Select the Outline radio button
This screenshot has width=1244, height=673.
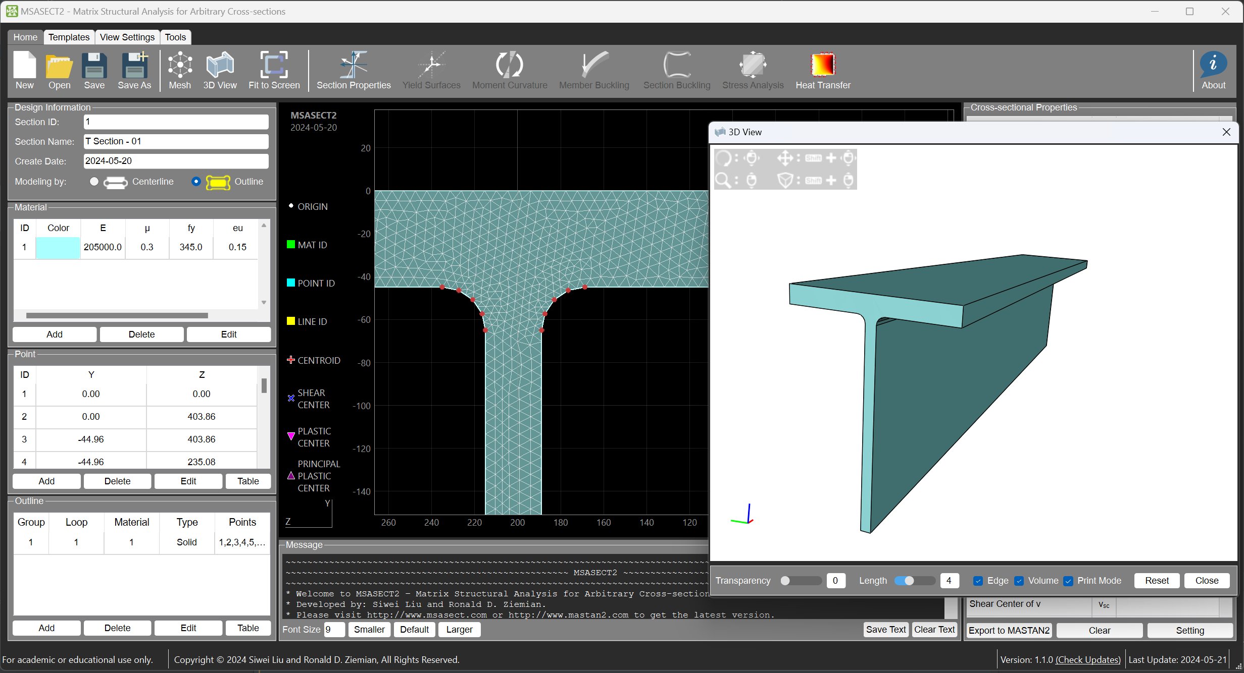point(196,182)
